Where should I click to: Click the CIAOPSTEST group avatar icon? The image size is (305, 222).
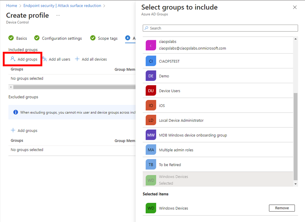coord(151,61)
